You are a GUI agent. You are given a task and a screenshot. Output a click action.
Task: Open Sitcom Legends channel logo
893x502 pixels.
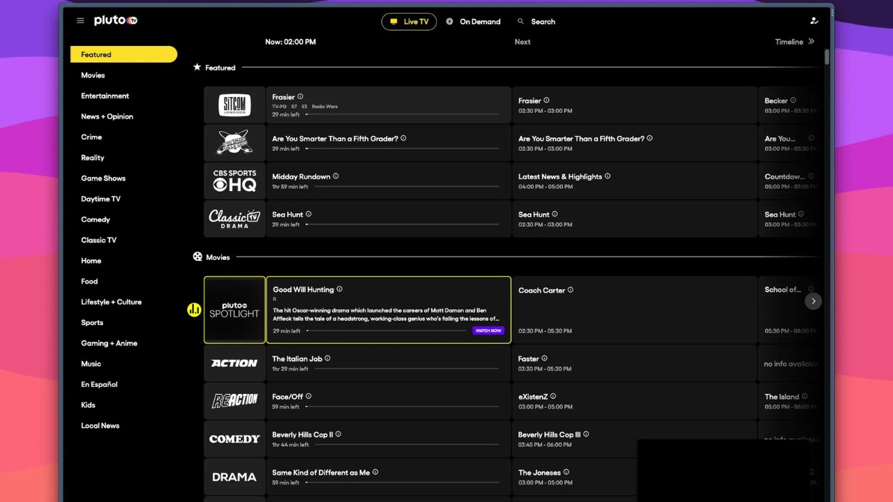tap(234, 105)
